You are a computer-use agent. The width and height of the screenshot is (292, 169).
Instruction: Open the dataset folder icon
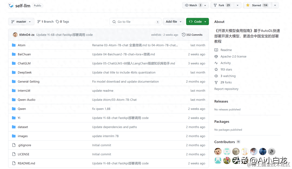click(x=14, y=127)
